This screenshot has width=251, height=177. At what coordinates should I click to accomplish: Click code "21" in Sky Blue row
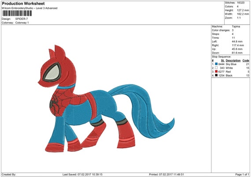[x=247, y=64]
